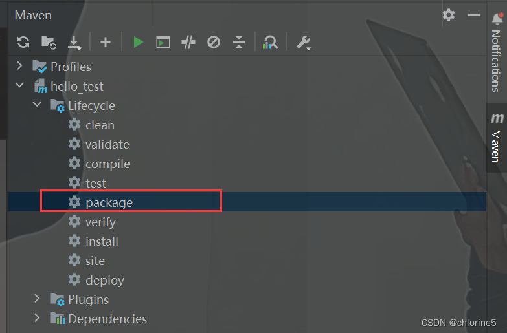Image resolution: width=507 pixels, height=333 pixels.
Task: Click gear icon beside compile
Action: point(74,163)
